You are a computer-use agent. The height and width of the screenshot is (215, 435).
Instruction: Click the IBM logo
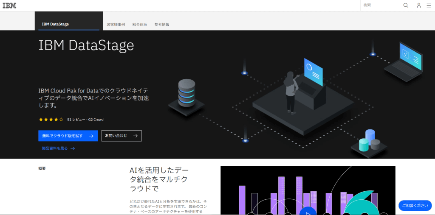pos(9,5)
